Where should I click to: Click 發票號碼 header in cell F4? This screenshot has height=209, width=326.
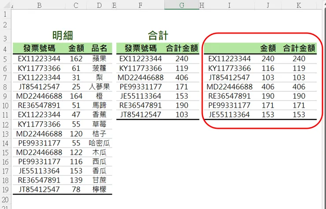click(x=141, y=49)
